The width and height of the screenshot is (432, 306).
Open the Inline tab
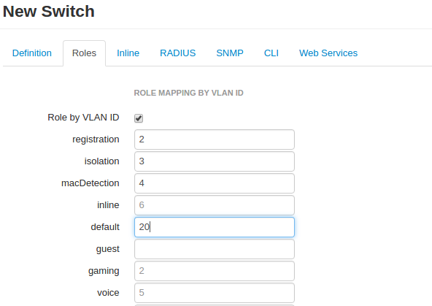coord(128,53)
